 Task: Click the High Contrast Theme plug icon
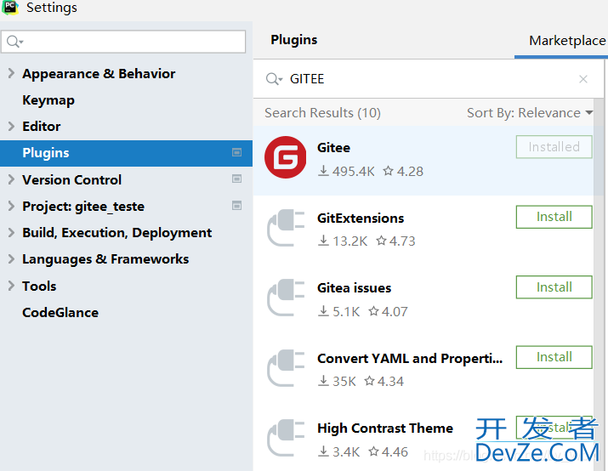pyautogui.click(x=286, y=438)
